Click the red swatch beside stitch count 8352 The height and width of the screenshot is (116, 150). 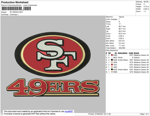point(112,55)
